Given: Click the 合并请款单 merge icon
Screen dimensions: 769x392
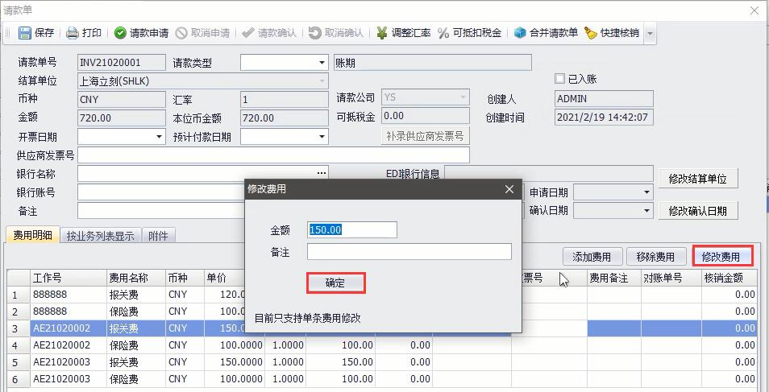Looking at the screenshot, I should click(x=520, y=33).
